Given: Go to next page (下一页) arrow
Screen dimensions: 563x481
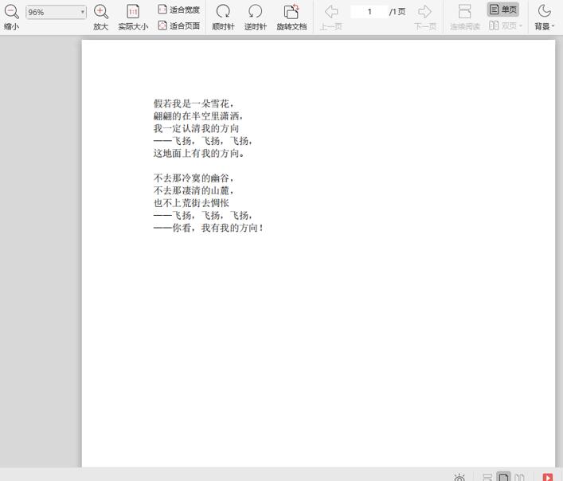Looking at the screenshot, I should (x=424, y=12).
